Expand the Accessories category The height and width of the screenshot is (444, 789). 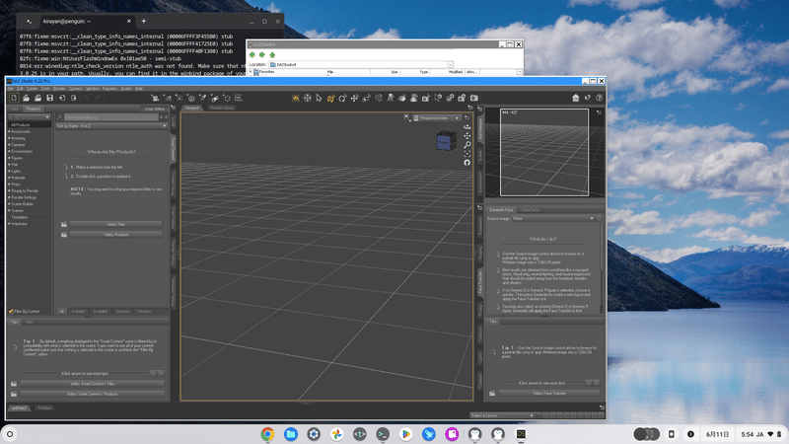point(9,132)
